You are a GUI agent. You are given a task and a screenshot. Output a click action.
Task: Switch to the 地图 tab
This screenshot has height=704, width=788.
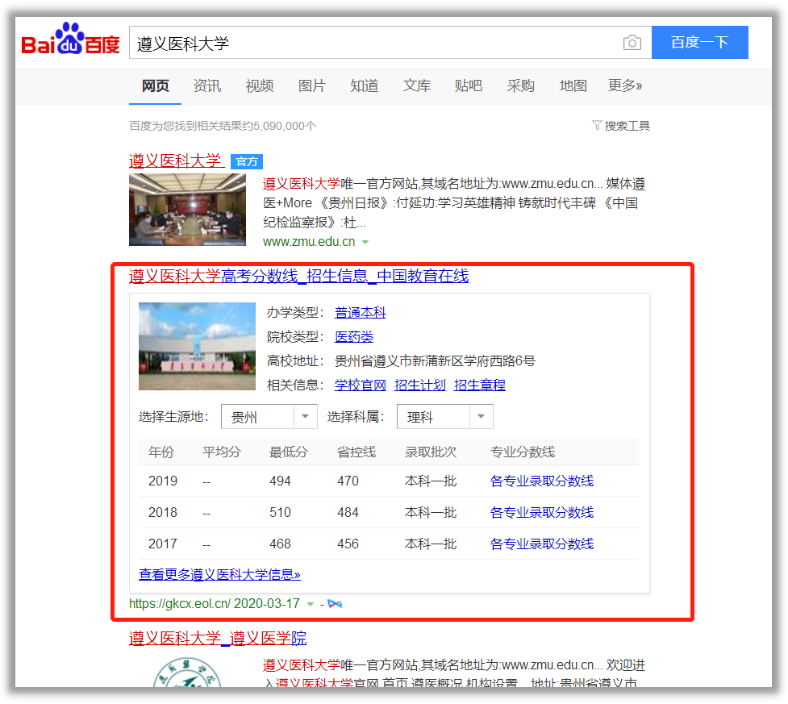pos(573,86)
